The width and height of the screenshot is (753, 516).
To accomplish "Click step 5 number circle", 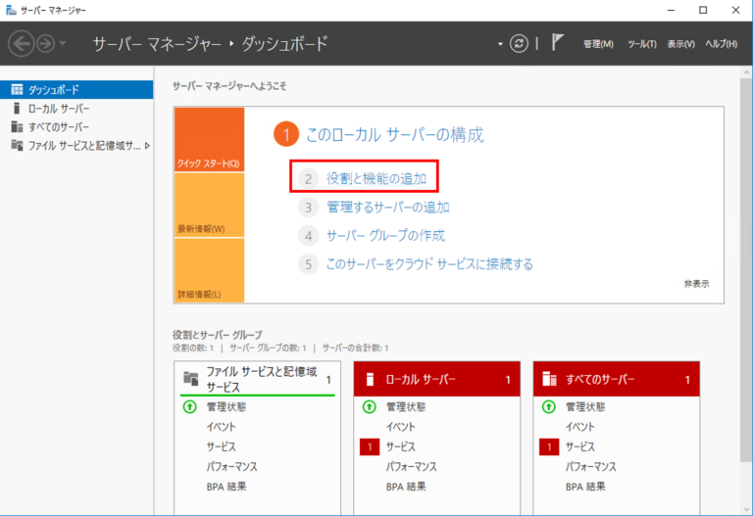I will pyautogui.click(x=308, y=264).
